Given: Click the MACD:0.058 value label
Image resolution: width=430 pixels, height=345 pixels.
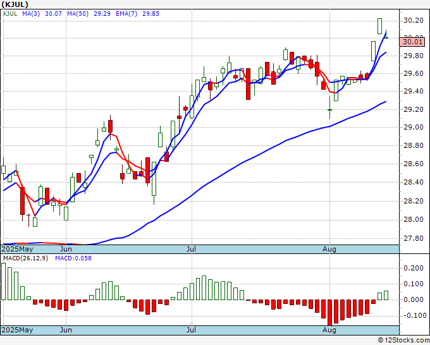Looking at the screenshot, I should 73,258.
